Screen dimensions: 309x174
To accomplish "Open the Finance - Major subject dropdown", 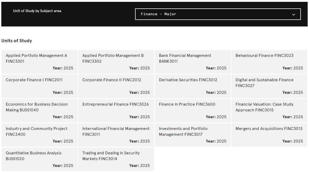I will (x=218, y=14).
